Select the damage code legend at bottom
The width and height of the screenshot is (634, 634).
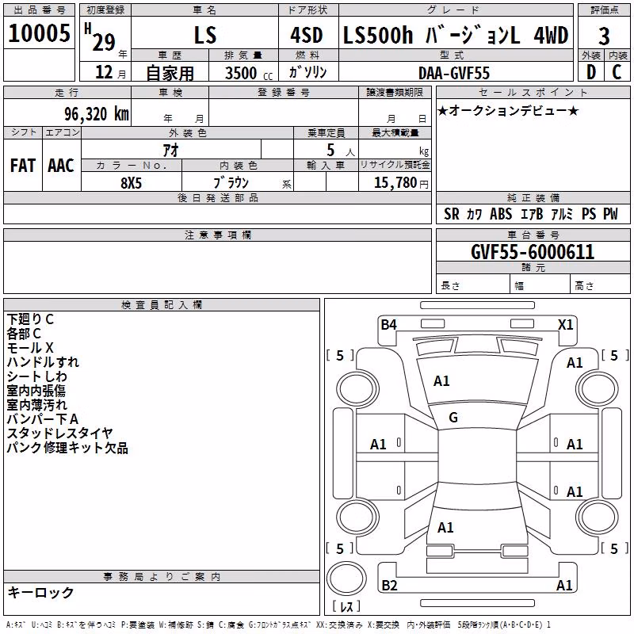point(278,624)
